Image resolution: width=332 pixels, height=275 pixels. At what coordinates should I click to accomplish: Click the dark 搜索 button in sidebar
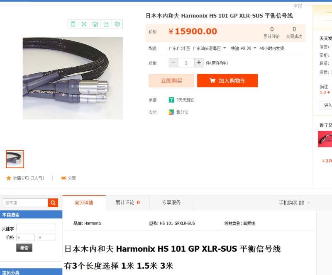click(24, 248)
